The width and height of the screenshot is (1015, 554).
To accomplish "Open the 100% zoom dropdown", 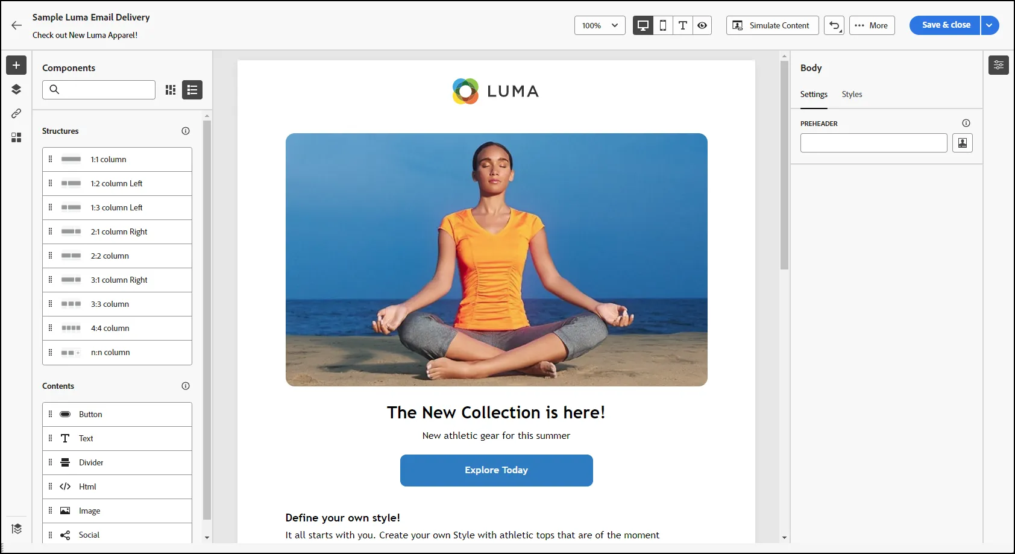I will [600, 25].
